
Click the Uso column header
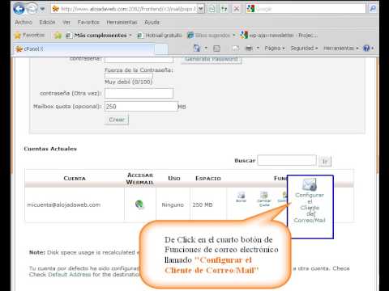click(x=174, y=178)
